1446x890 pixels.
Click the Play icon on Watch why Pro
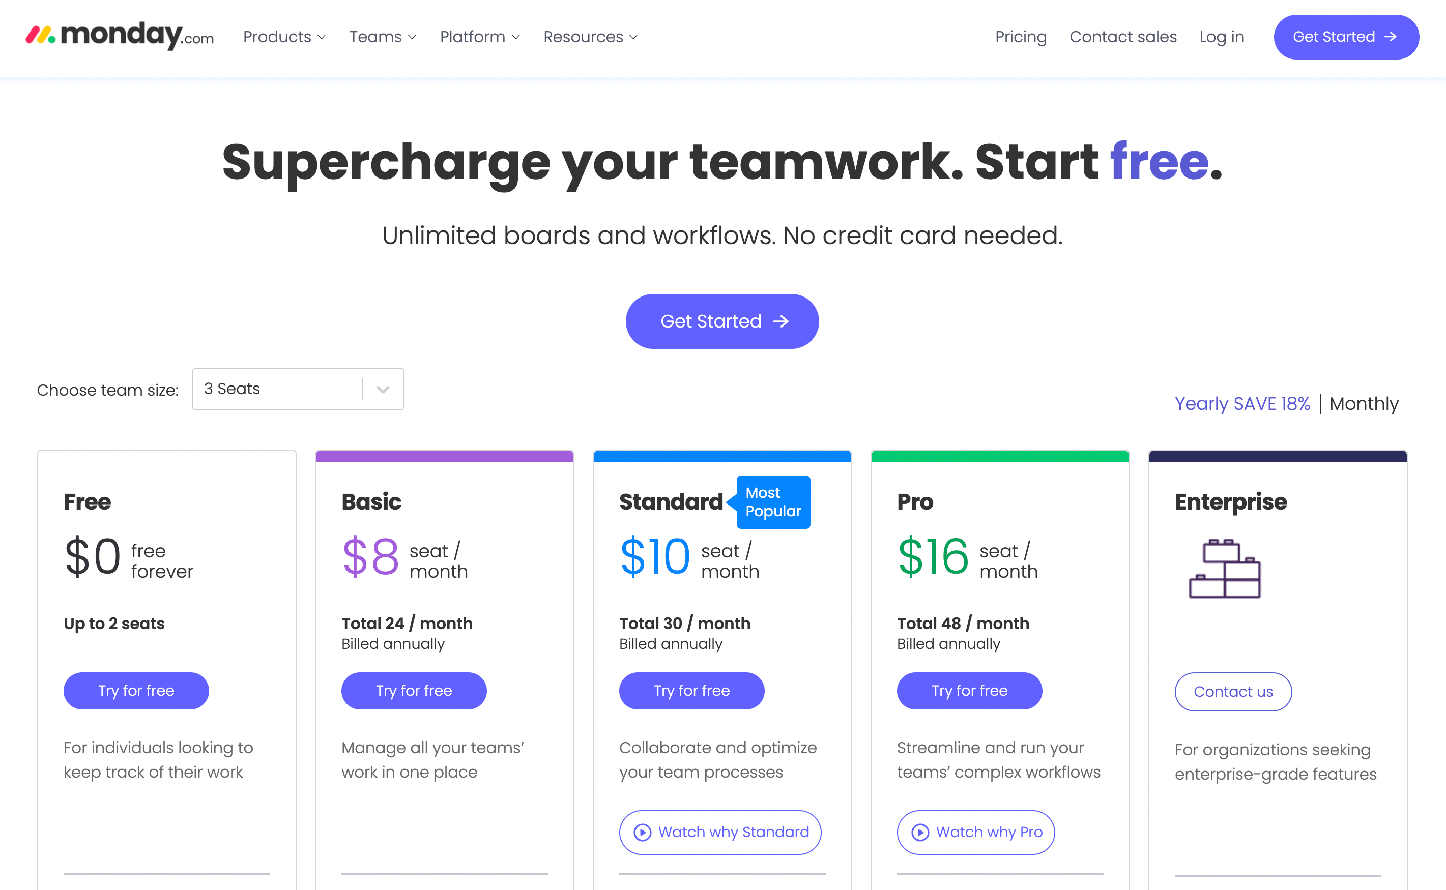[x=919, y=831]
